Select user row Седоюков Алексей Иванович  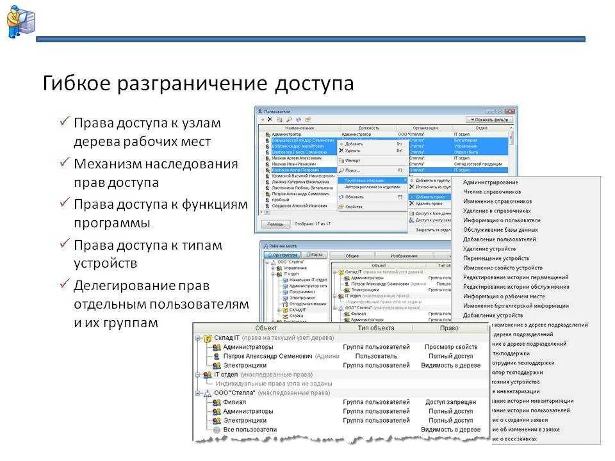click(299, 206)
